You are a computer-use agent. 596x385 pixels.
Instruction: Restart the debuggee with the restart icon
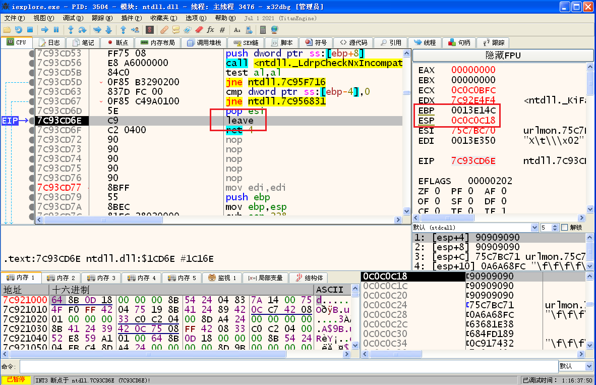pos(18,30)
